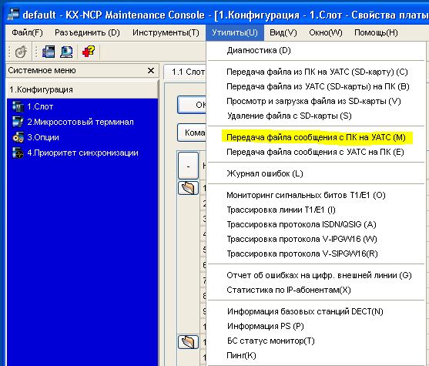429x366 pixels.
Task: Open the Инструменты(T) menu
Action: [x=166, y=32]
